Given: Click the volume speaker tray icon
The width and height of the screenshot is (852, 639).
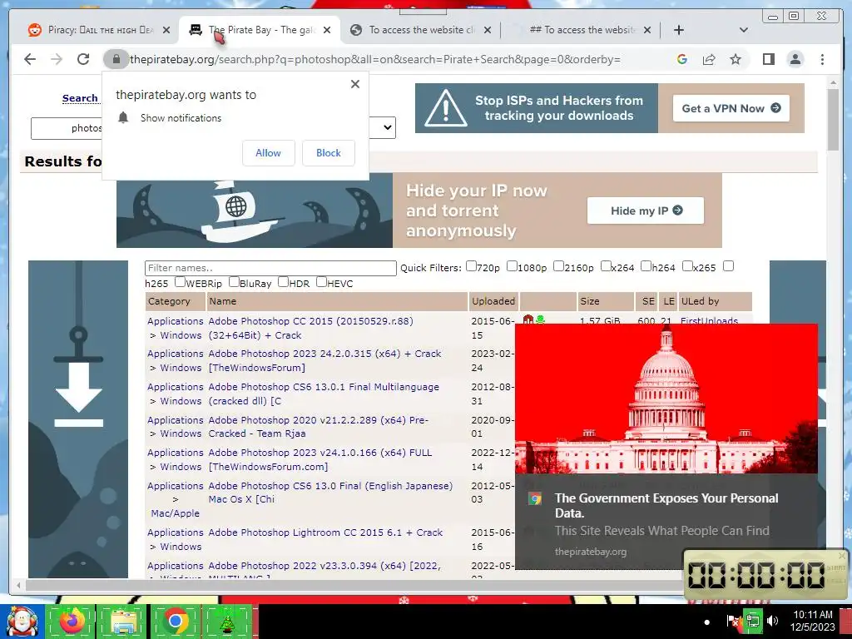Looking at the screenshot, I should tap(773, 621).
